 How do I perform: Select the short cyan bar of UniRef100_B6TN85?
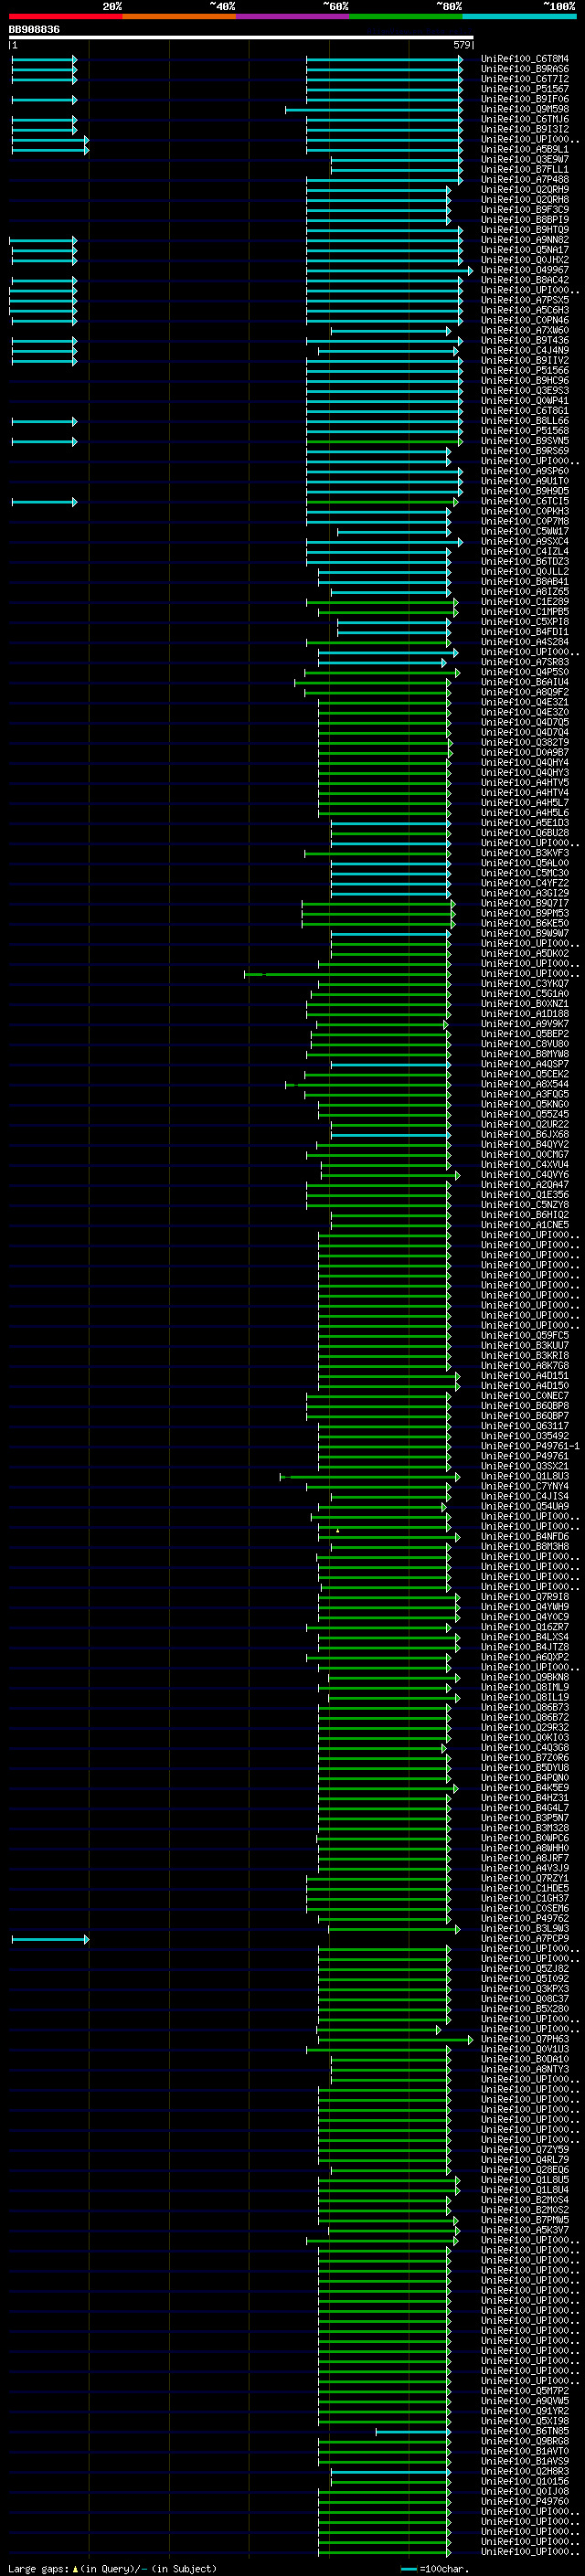click(x=413, y=2431)
